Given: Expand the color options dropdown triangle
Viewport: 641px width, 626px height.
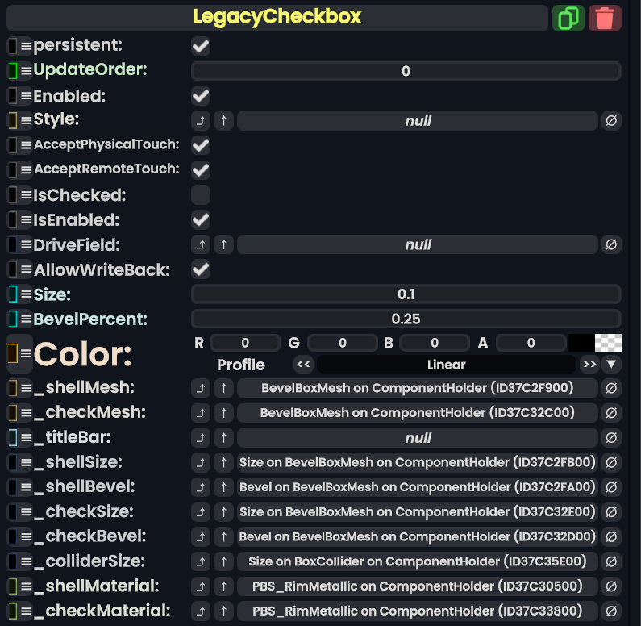Looking at the screenshot, I should tap(612, 365).
